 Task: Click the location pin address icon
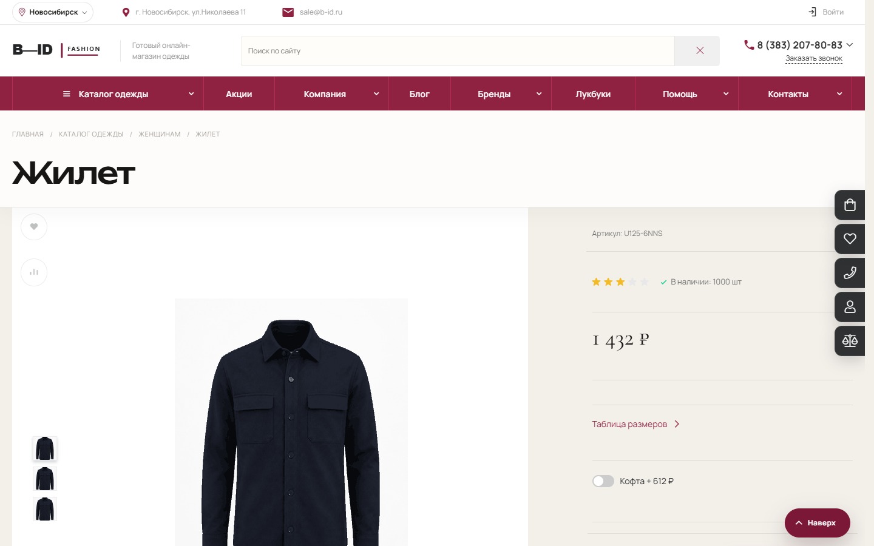[126, 12]
